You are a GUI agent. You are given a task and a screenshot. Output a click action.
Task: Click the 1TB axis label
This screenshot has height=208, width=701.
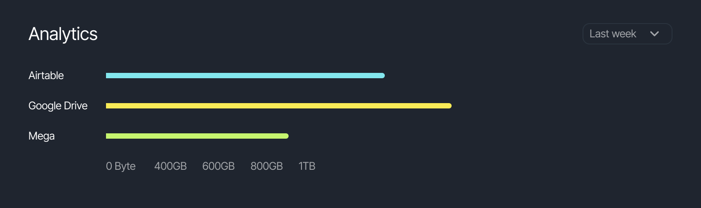tap(307, 166)
